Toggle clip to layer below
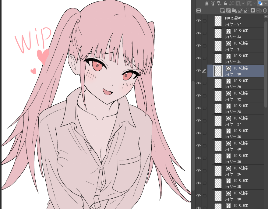 [x=207, y=3]
